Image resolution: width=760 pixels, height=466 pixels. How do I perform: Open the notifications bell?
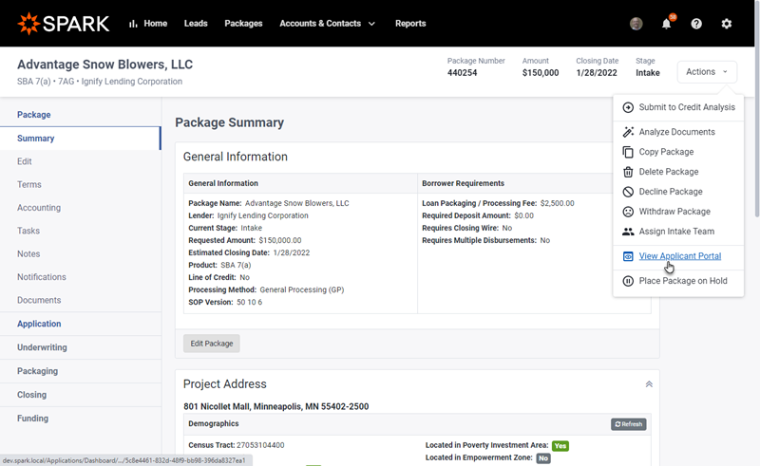tap(667, 23)
